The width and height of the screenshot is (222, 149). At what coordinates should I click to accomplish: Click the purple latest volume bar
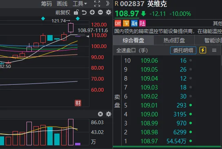pyautogui.click(x=78, y=144)
